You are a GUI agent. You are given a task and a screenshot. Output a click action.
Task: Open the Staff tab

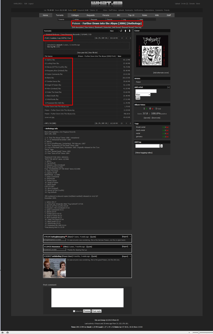(169, 15)
